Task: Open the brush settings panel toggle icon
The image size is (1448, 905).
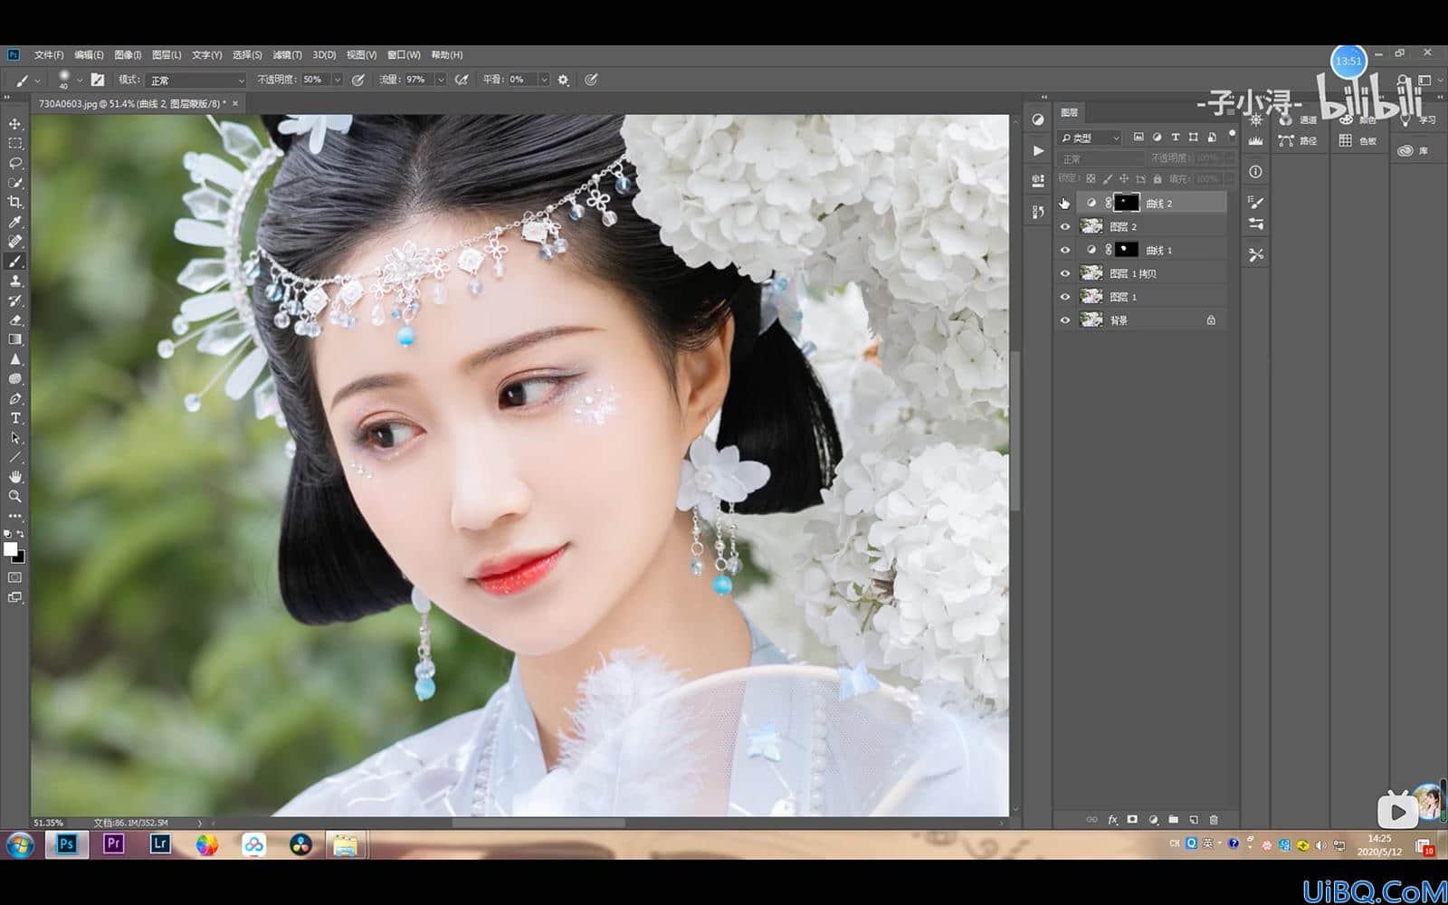Action: (98, 80)
